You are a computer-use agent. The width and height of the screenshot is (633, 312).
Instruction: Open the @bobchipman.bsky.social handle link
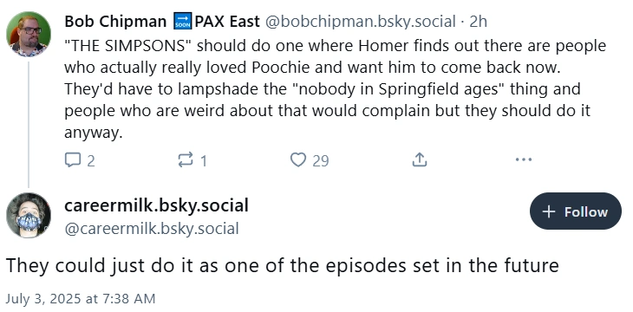tap(360, 22)
